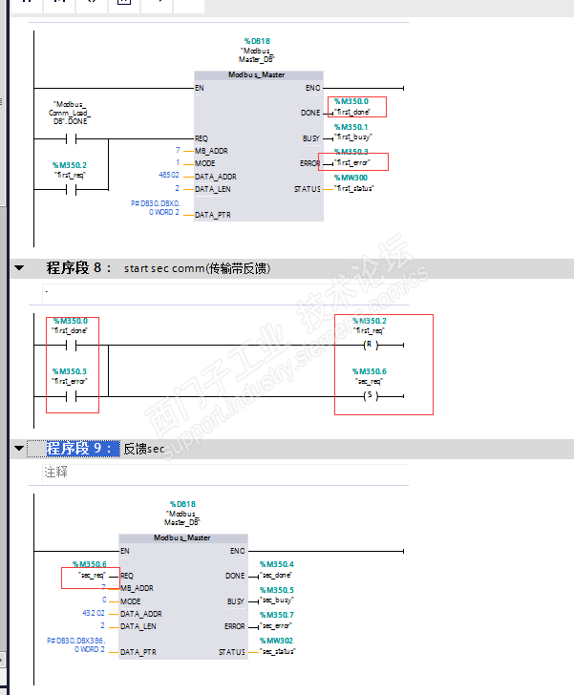The height and width of the screenshot is (695, 574).
Task: Click the REQ pin of upper Modbus_Master block
Action: point(202,138)
